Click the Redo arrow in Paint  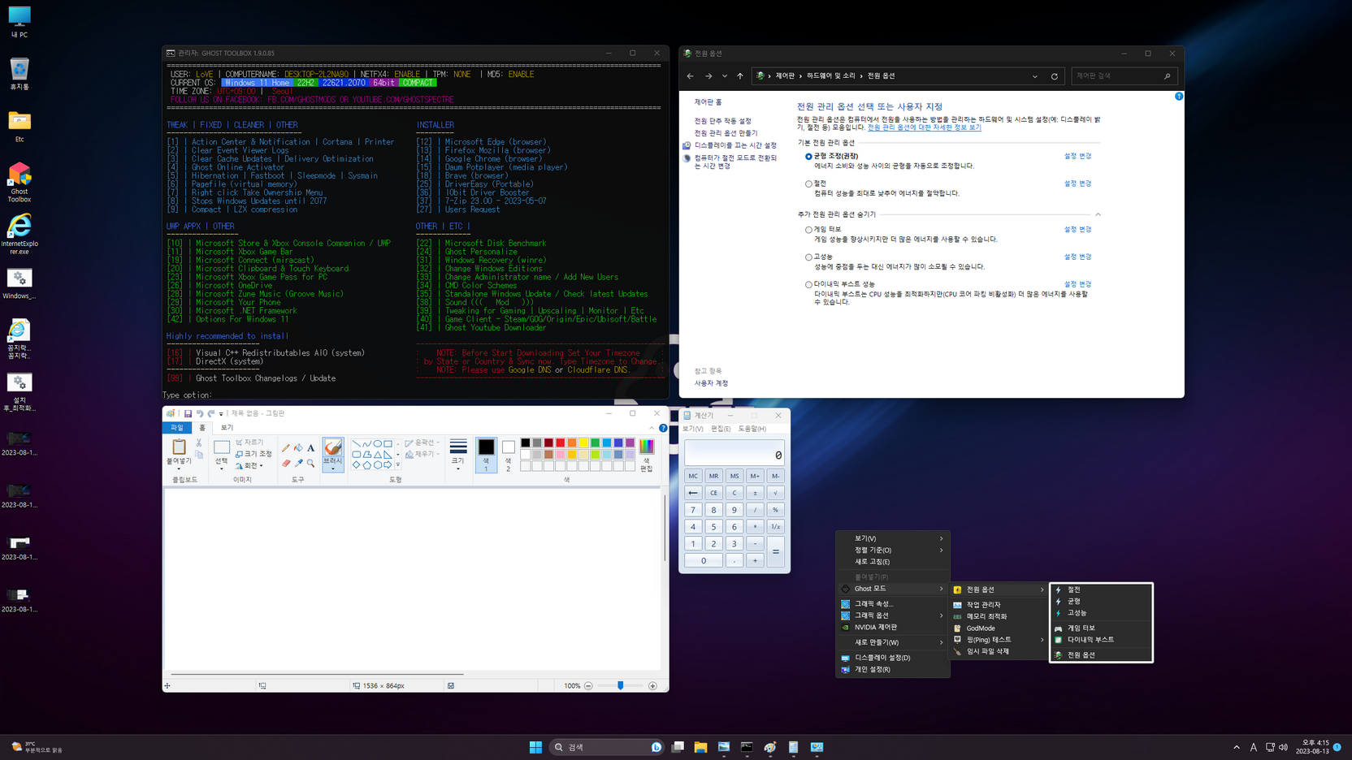(x=211, y=413)
